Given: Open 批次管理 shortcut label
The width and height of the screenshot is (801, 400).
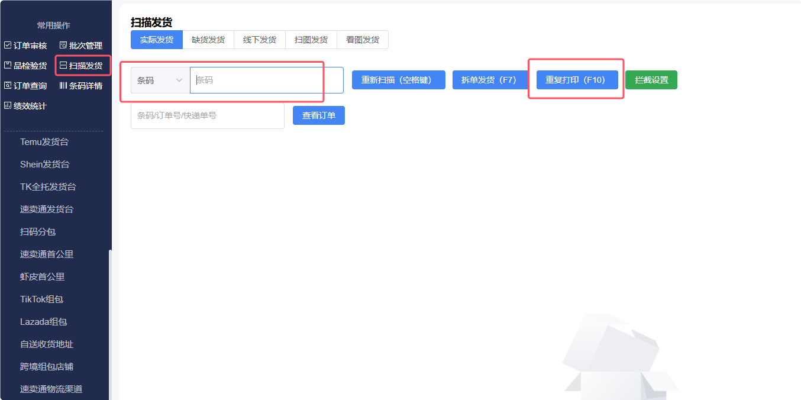Looking at the screenshot, I should coord(86,46).
